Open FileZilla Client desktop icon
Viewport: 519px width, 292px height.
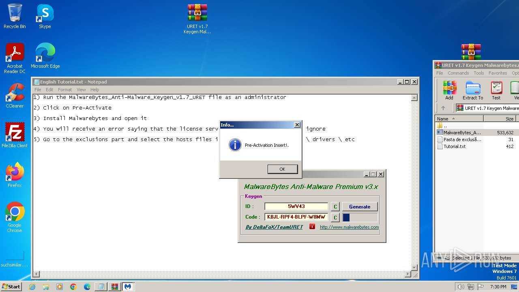point(15,135)
